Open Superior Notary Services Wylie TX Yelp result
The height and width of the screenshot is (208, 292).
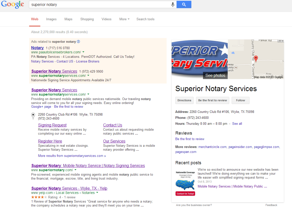point(69,188)
